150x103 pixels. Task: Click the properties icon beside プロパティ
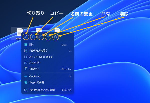pos(26,69)
